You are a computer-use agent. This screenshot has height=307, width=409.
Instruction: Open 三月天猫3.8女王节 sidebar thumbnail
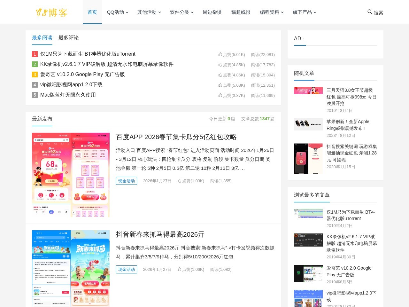coord(308,91)
